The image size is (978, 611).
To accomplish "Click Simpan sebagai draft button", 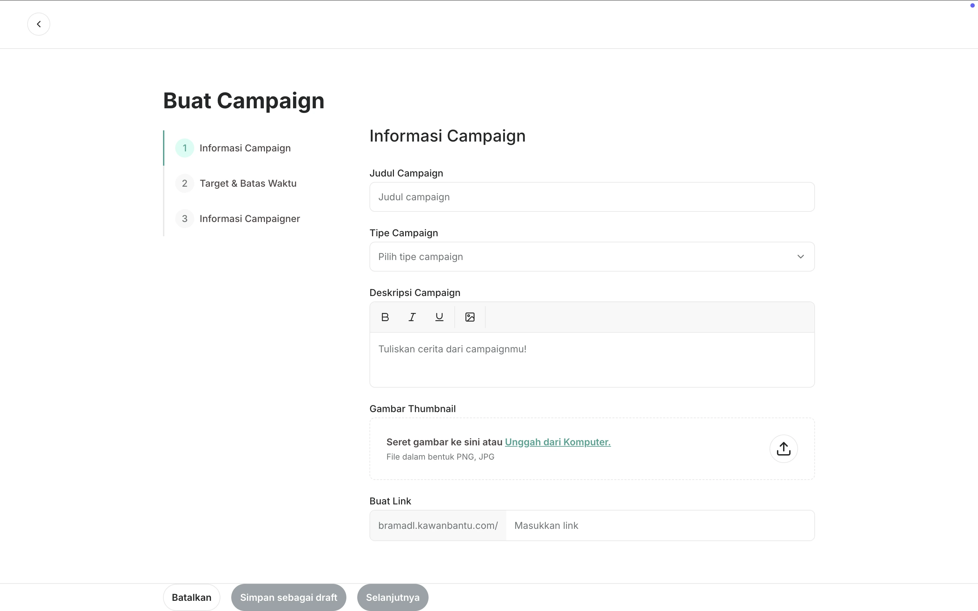I will [289, 597].
